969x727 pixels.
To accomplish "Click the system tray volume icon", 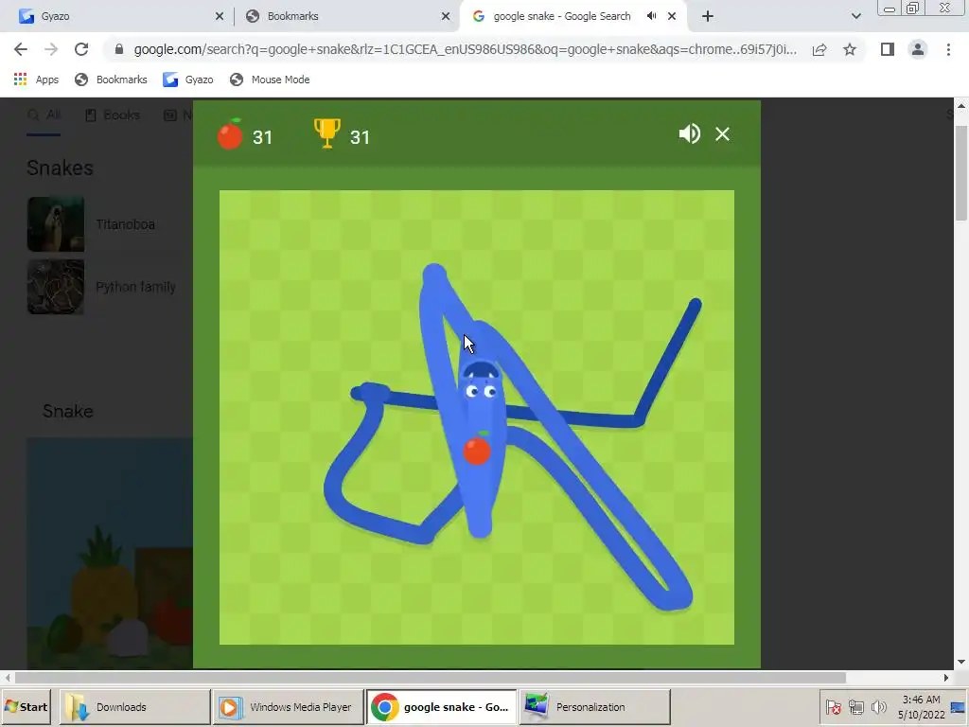I will 878,706.
